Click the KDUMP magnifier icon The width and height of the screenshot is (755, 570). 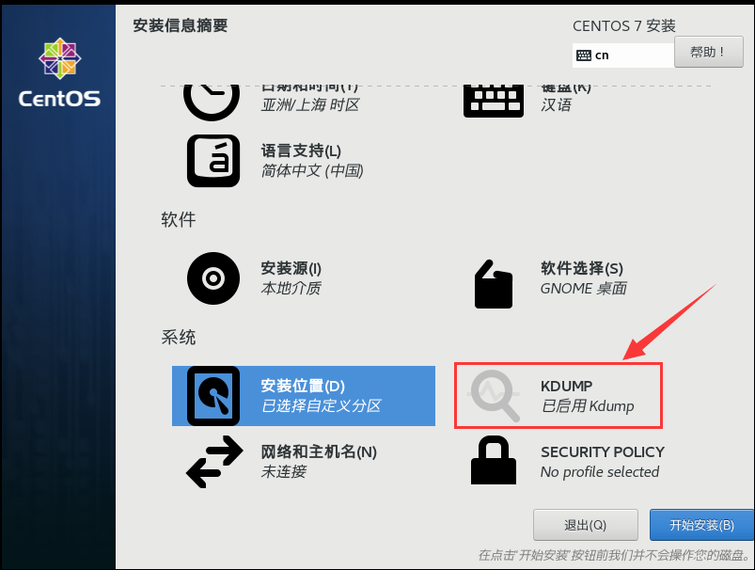click(495, 396)
